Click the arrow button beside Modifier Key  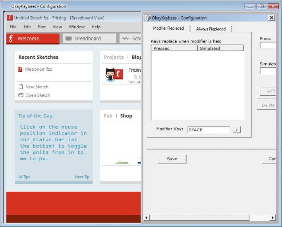(x=236, y=130)
